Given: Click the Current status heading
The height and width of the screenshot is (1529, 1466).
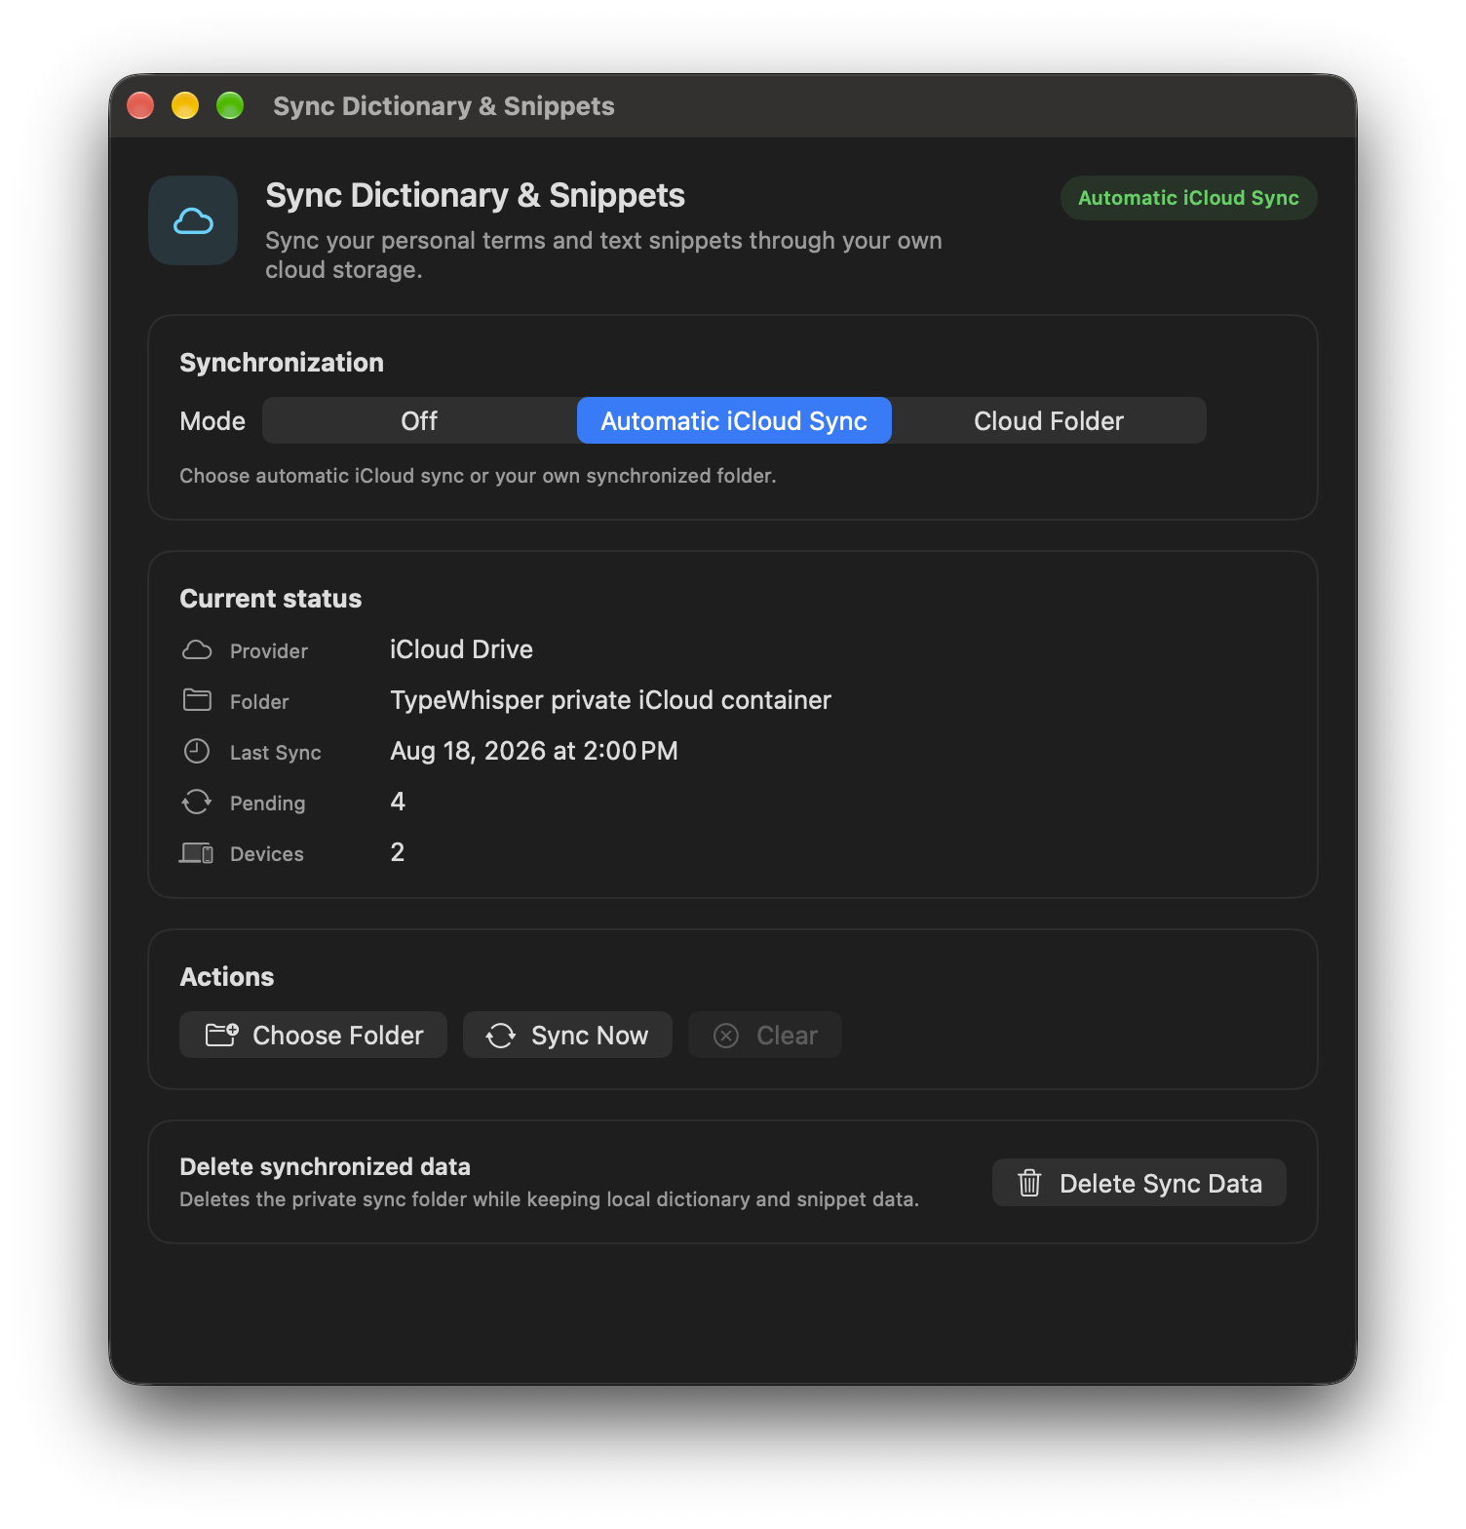Looking at the screenshot, I should (271, 599).
